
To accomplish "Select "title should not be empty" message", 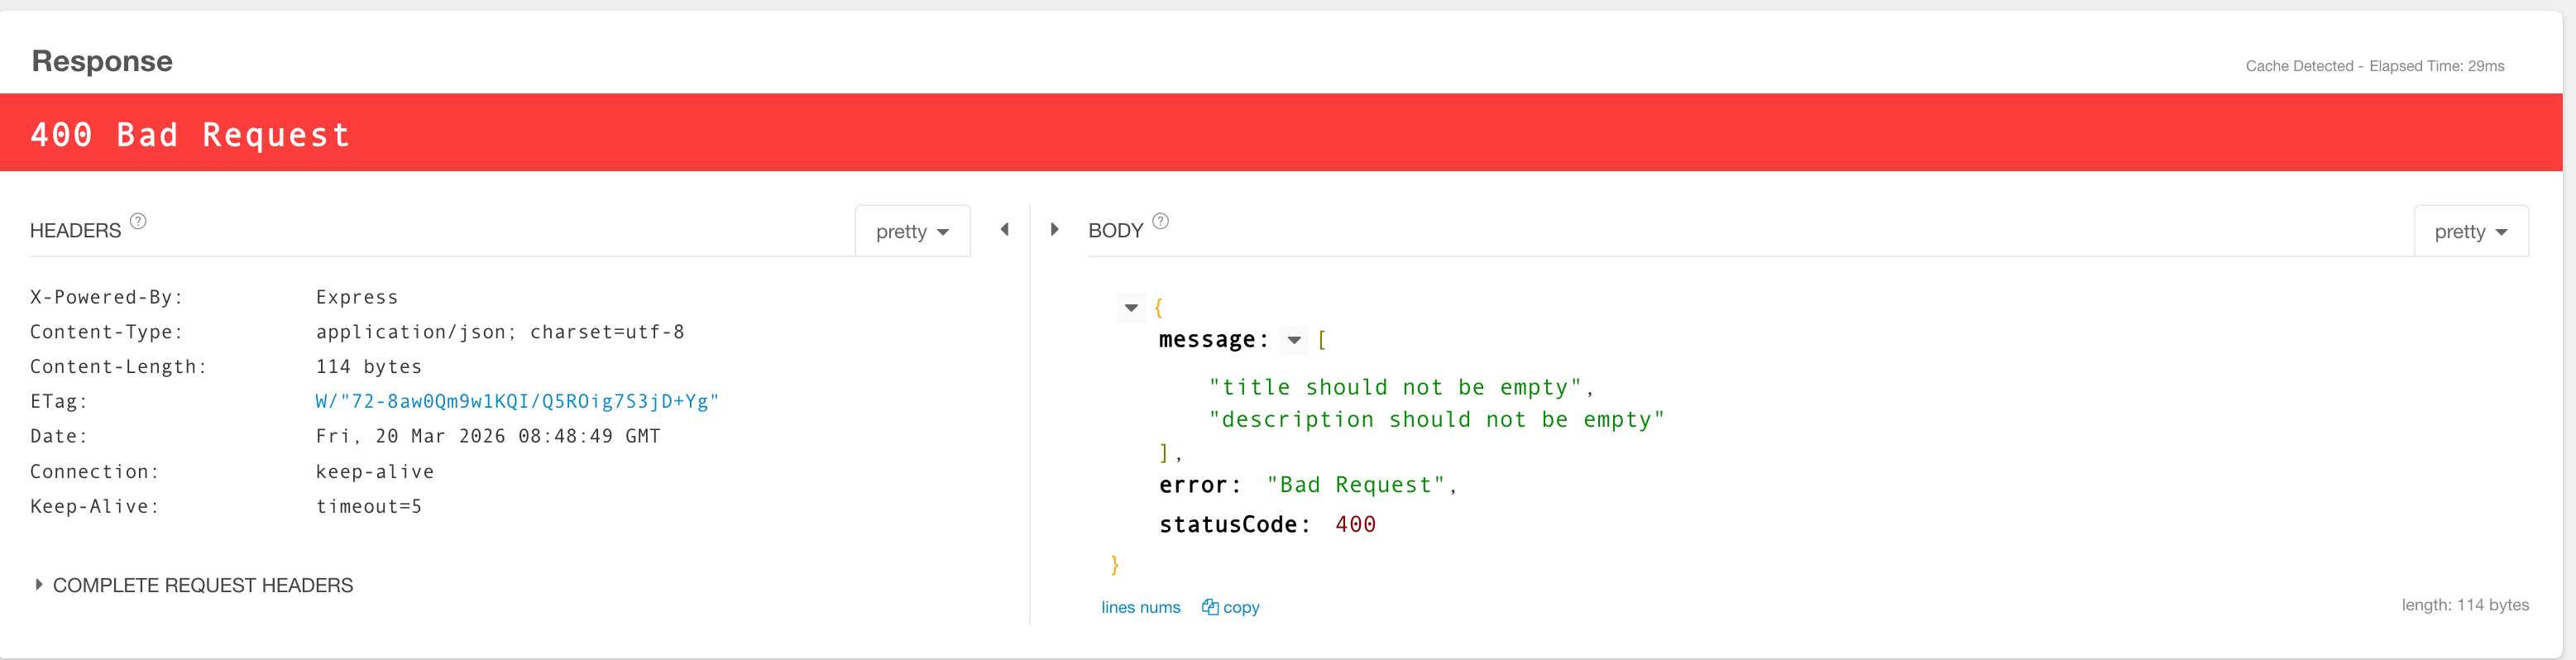I will pyautogui.click(x=1395, y=387).
